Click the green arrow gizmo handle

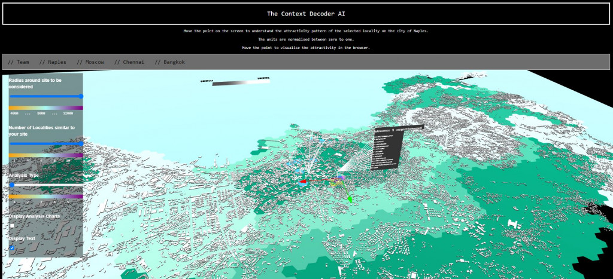(350, 198)
